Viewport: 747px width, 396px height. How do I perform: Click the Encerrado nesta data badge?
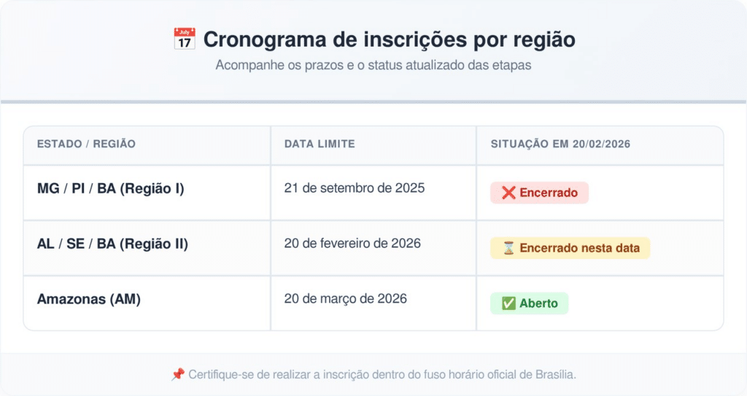click(x=570, y=248)
